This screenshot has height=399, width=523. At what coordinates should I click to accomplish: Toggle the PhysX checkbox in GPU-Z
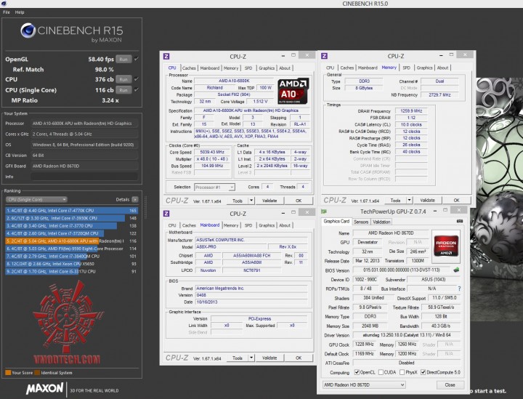point(402,372)
